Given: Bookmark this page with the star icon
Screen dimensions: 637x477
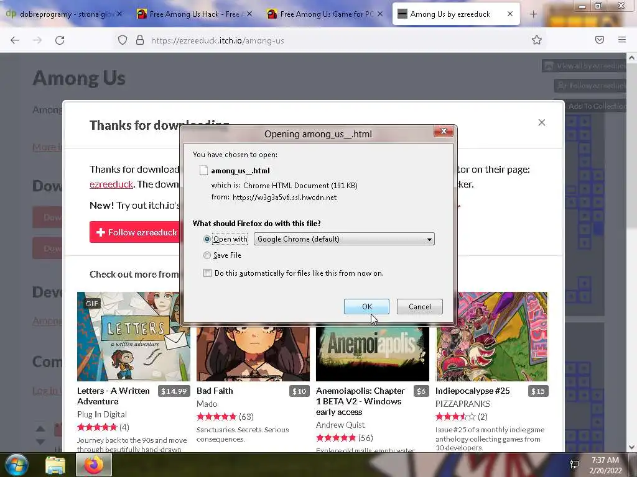Looking at the screenshot, I should [x=537, y=40].
